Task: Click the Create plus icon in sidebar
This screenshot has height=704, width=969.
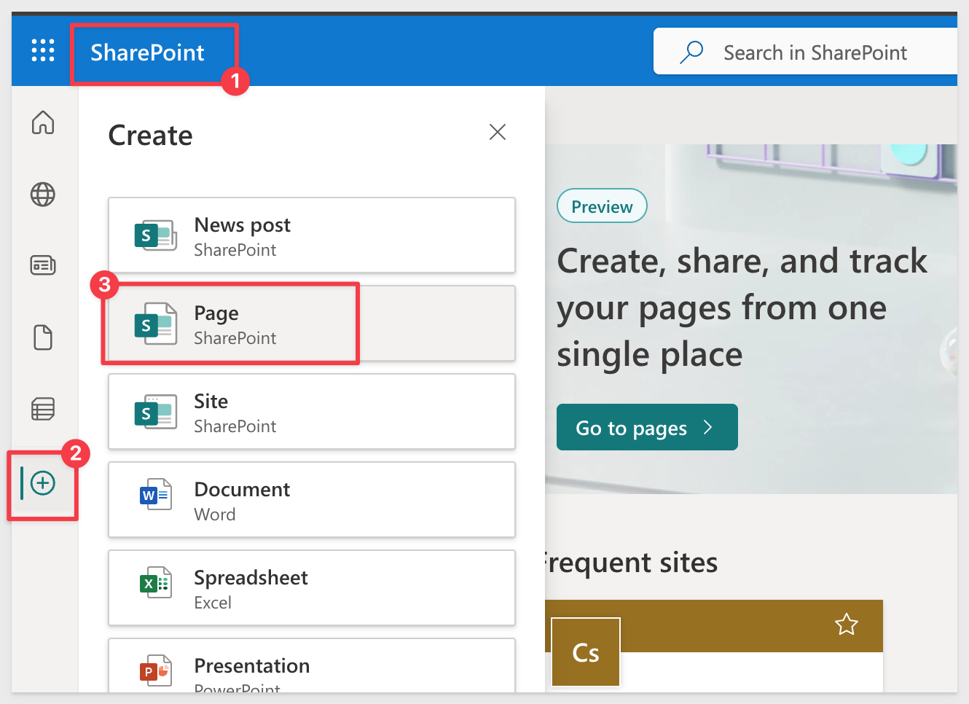Action: (43, 483)
